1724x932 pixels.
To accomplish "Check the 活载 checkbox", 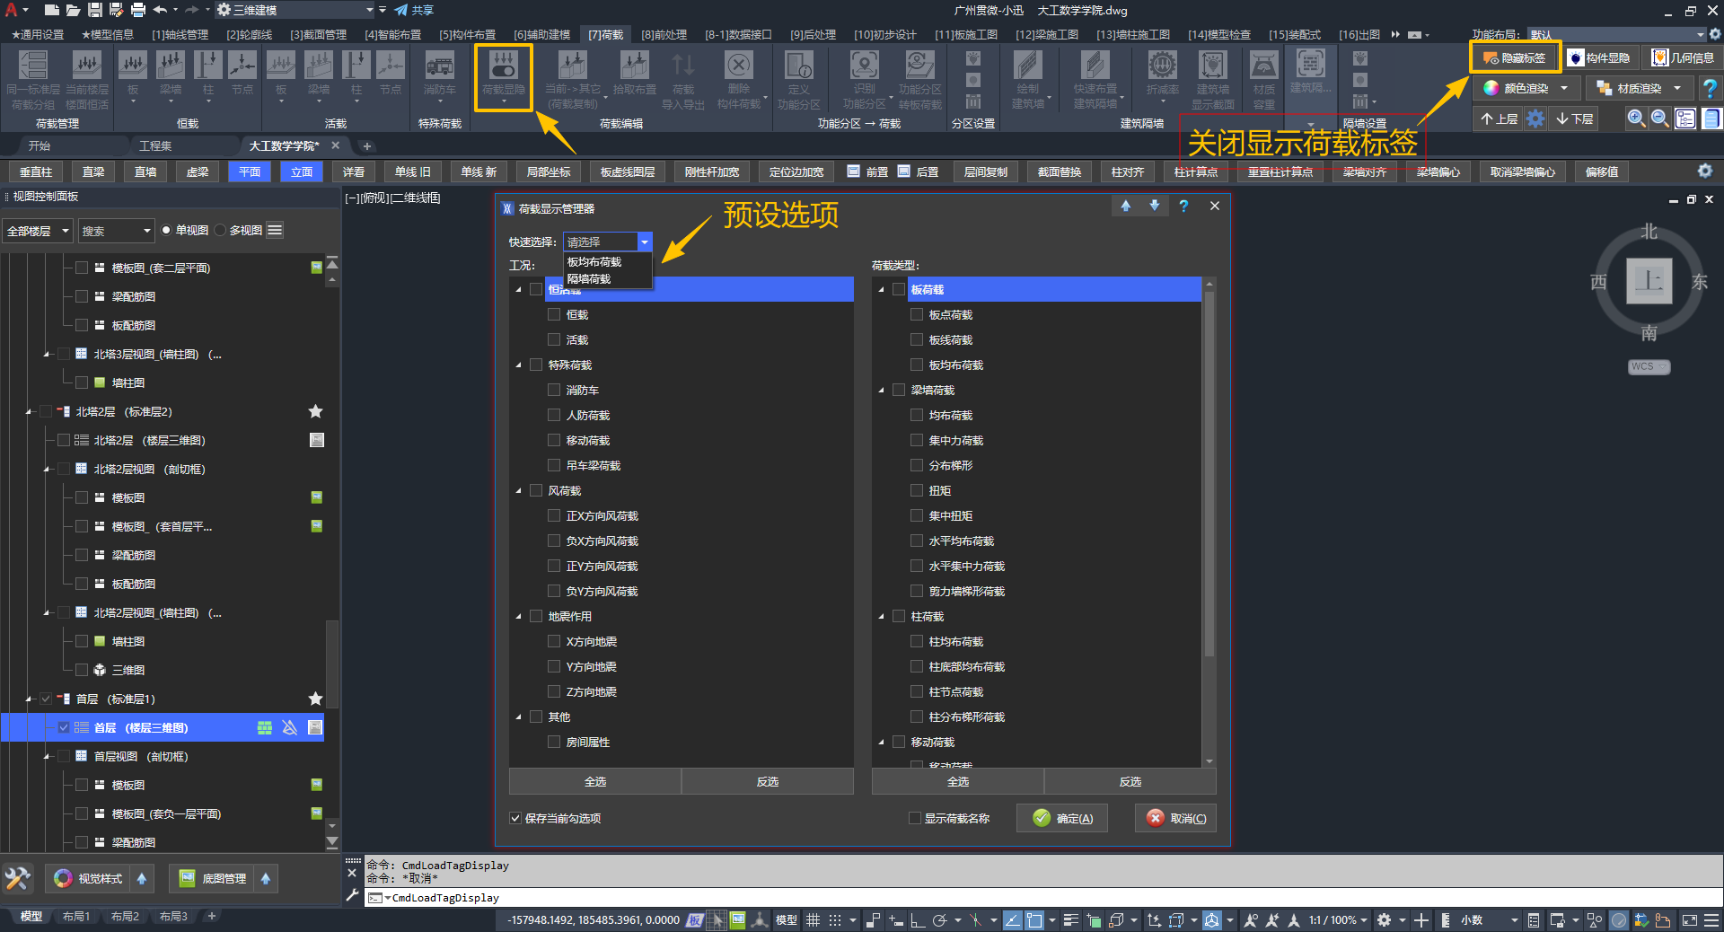I will point(554,339).
